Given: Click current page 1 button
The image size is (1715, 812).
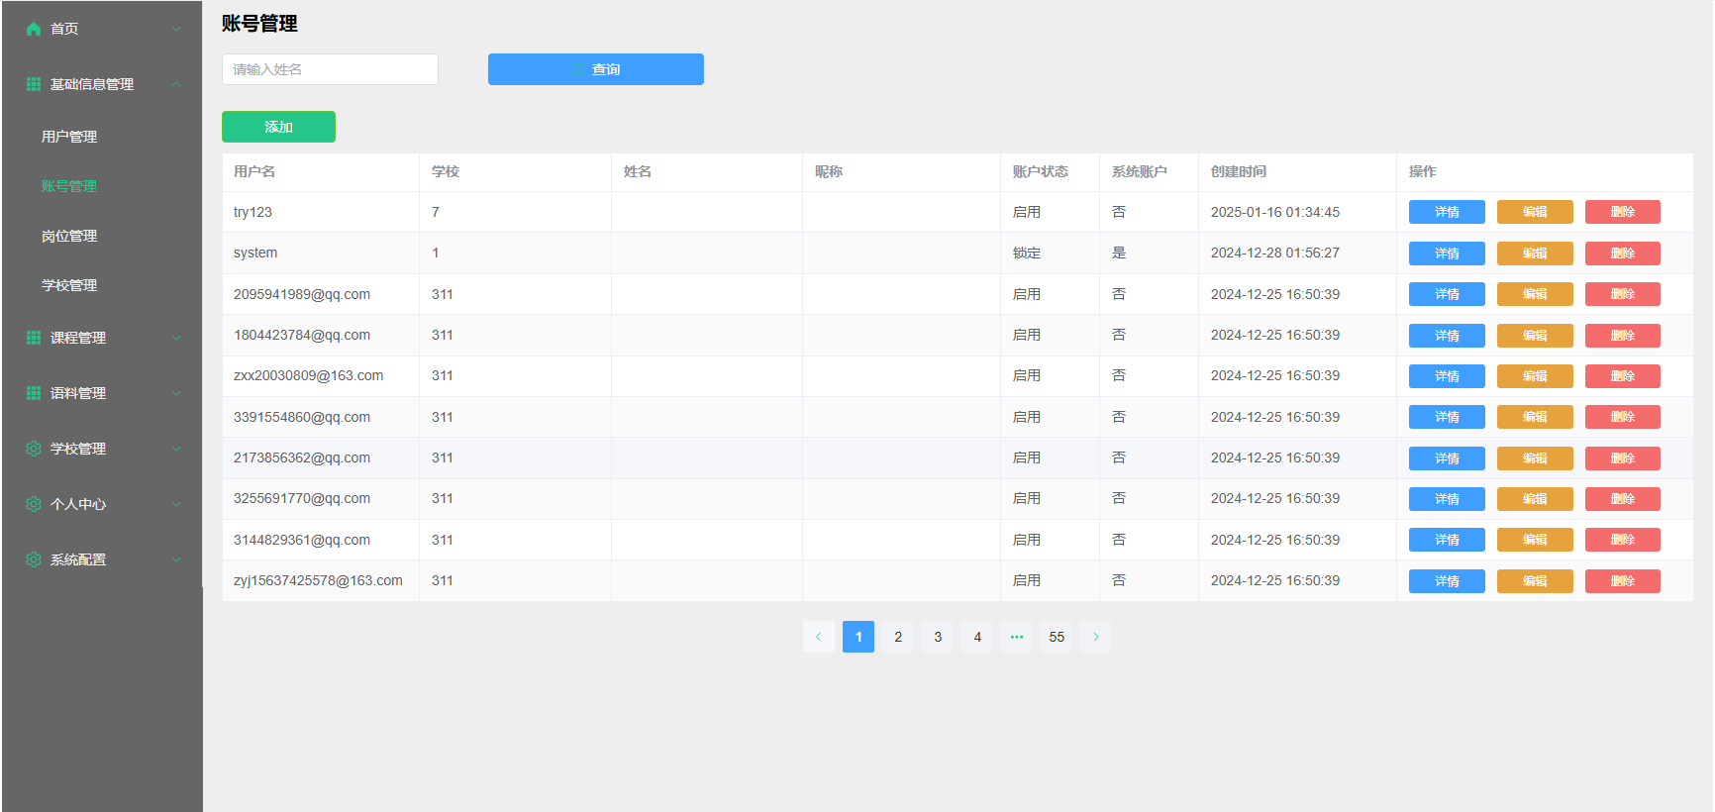Looking at the screenshot, I should (x=858, y=637).
